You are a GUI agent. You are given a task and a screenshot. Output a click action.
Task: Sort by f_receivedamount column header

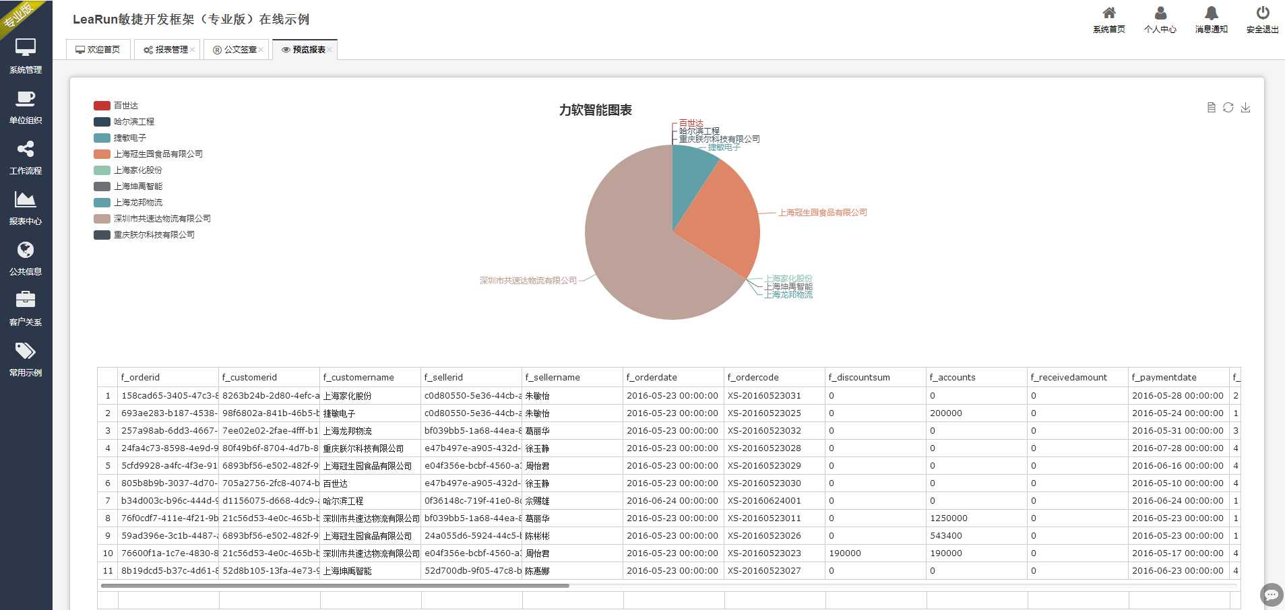tap(1078, 378)
